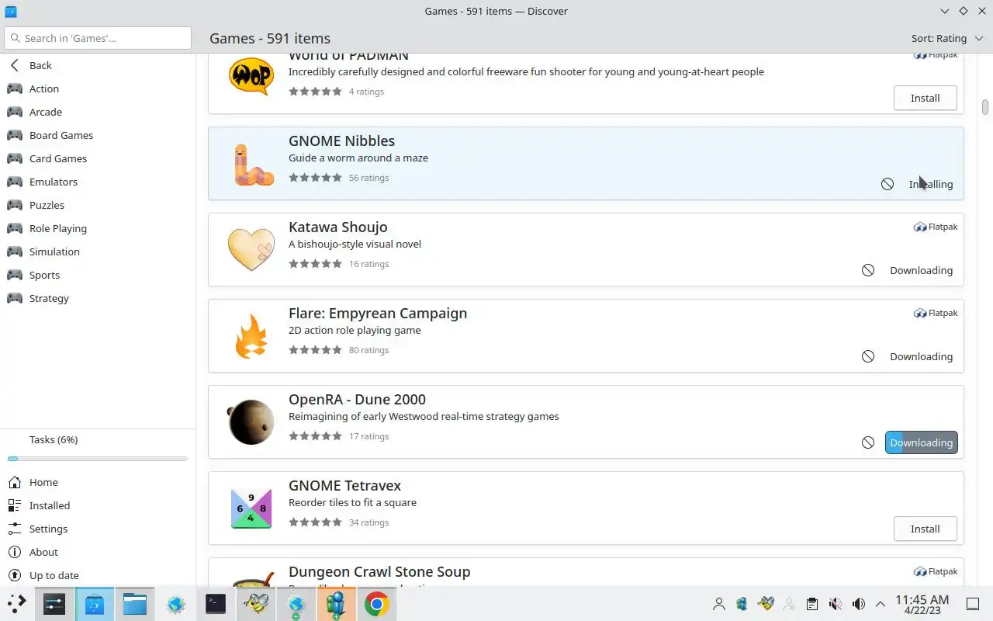The width and height of the screenshot is (993, 621).
Task: Open the Sports category
Action: coord(98,275)
